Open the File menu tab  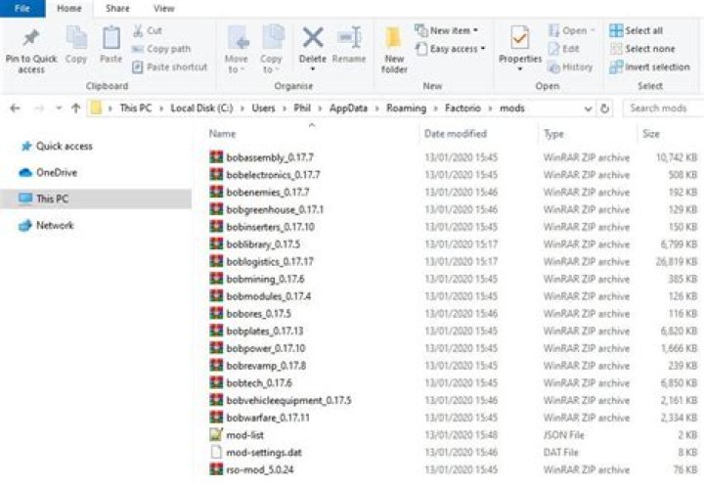coord(22,9)
